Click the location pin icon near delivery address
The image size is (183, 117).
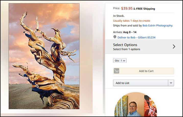pos(115,37)
